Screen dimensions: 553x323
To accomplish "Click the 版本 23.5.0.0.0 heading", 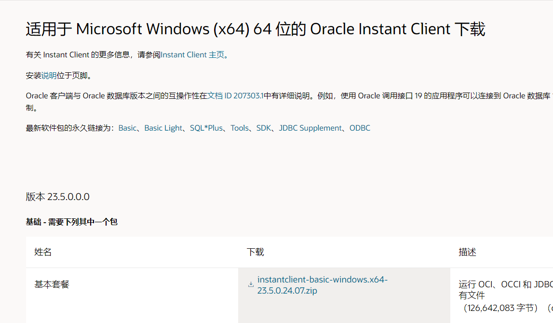I will (57, 197).
